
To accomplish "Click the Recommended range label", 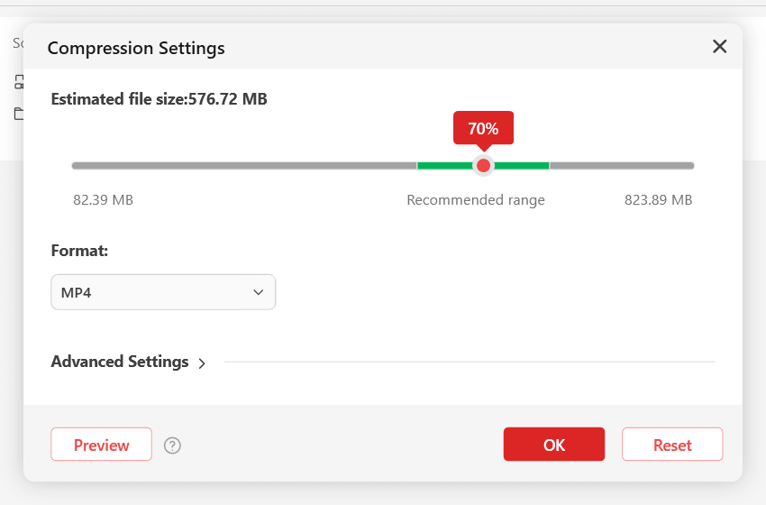I will [476, 200].
